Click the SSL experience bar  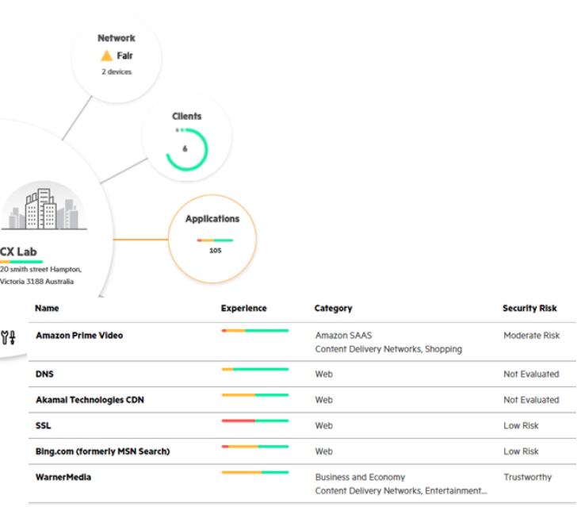pyautogui.click(x=254, y=421)
